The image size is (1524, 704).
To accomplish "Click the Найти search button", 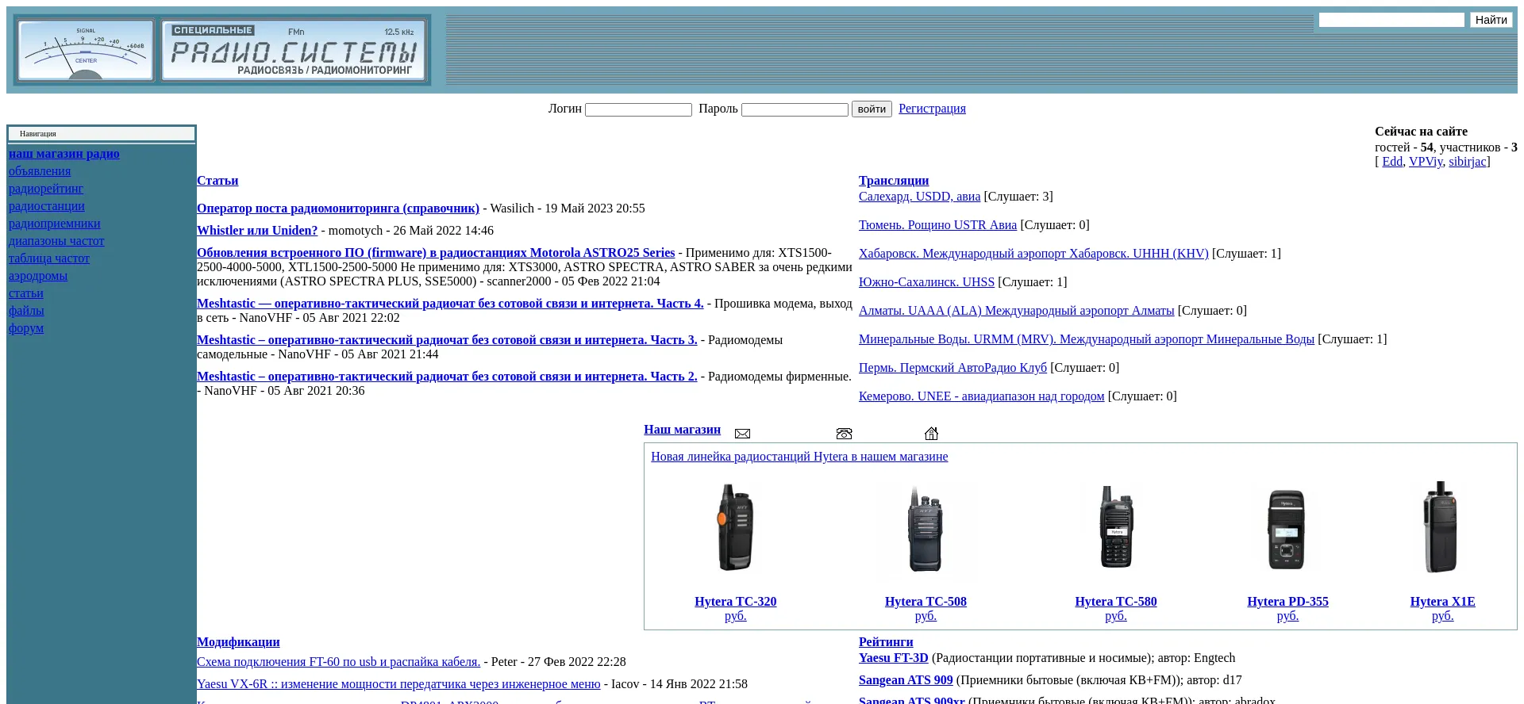I will pyautogui.click(x=1491, y=20).
